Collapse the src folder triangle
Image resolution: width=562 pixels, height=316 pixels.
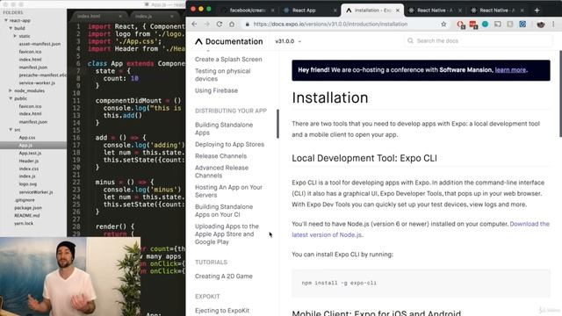[11, 129]
